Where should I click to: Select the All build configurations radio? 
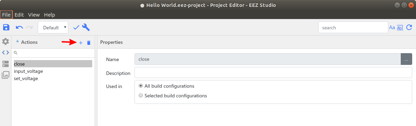[140, 86]
